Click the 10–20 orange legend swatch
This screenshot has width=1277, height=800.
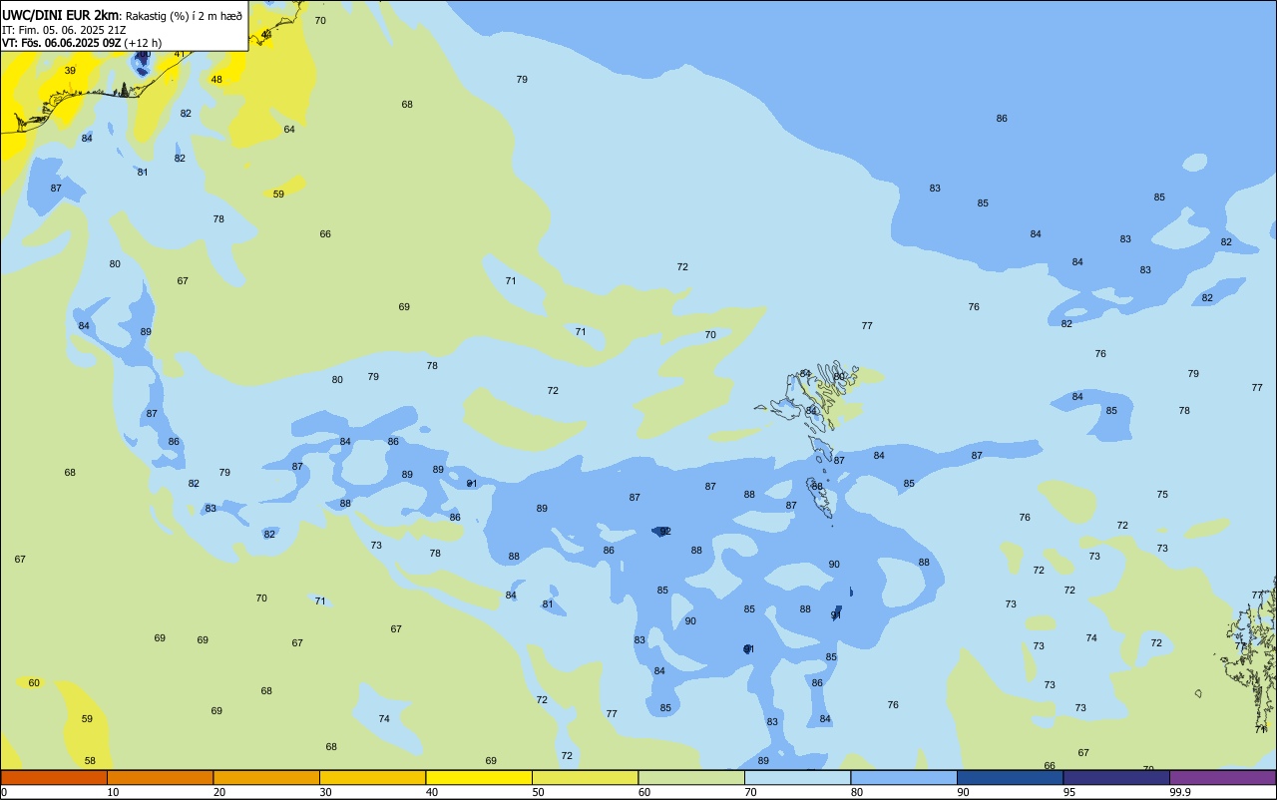point(161,777)
